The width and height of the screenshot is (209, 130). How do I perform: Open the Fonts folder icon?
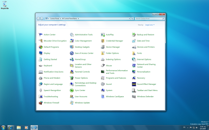tap(134, 53)
